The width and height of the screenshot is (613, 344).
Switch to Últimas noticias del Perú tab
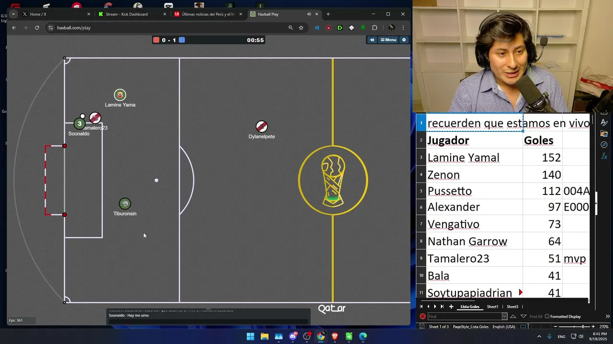click(x=208, y=14)
